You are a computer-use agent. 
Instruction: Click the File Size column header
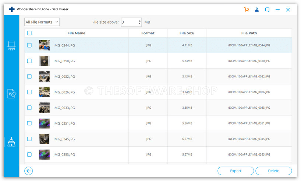tap(187, 33)
